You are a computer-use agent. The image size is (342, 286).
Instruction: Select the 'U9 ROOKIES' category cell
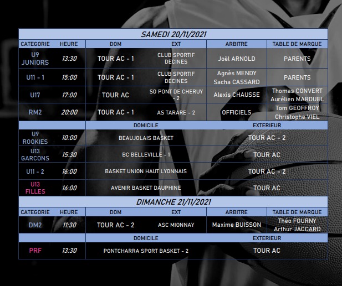coord(35,138)
